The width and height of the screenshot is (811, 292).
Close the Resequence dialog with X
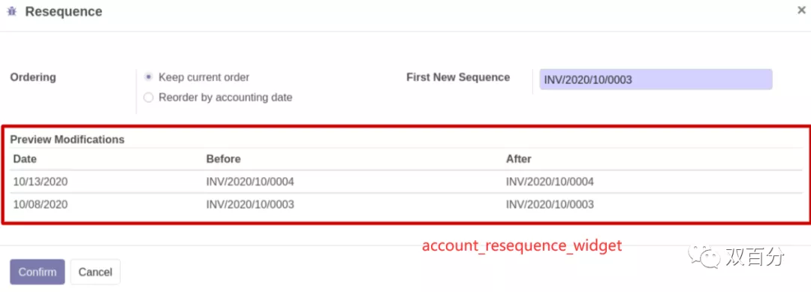(x=801, y=10)
